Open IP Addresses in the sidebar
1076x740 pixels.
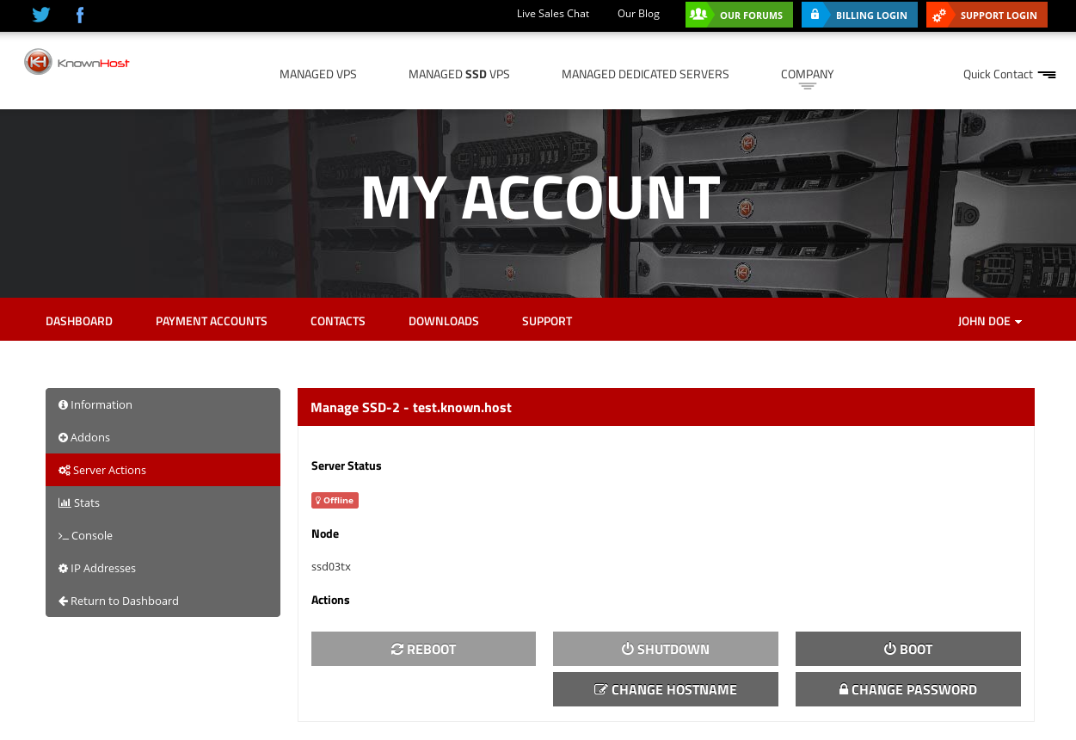(x=102, y=568)
